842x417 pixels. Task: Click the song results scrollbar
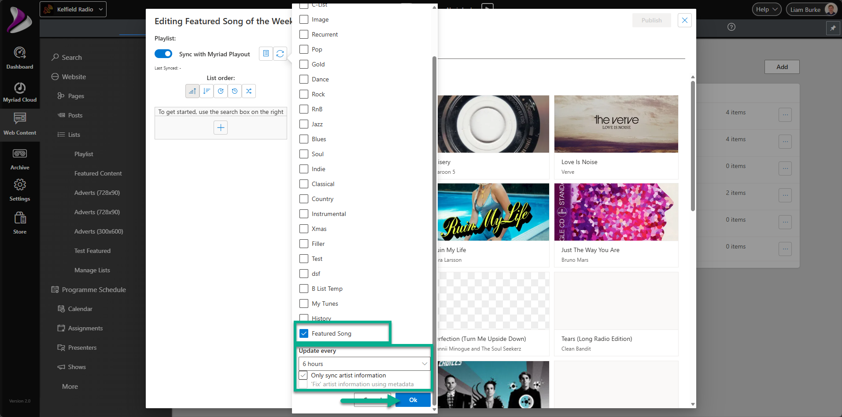[693, 146]
